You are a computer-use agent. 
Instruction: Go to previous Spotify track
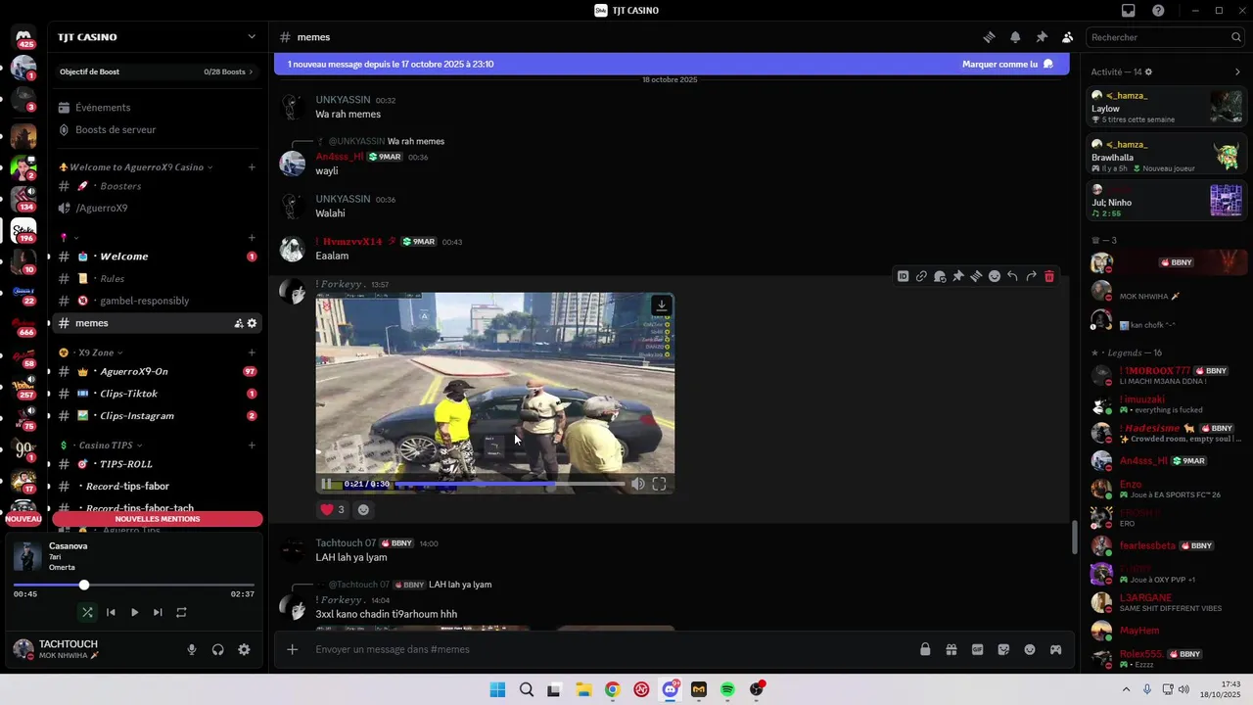click(111, 612)
